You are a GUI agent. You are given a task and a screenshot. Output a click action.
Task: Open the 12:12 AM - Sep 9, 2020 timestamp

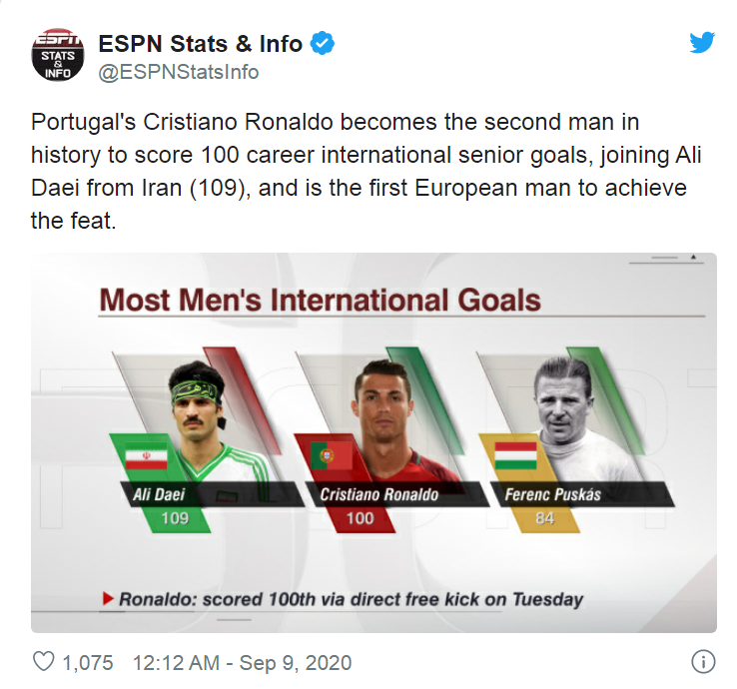tap(242, 662)
